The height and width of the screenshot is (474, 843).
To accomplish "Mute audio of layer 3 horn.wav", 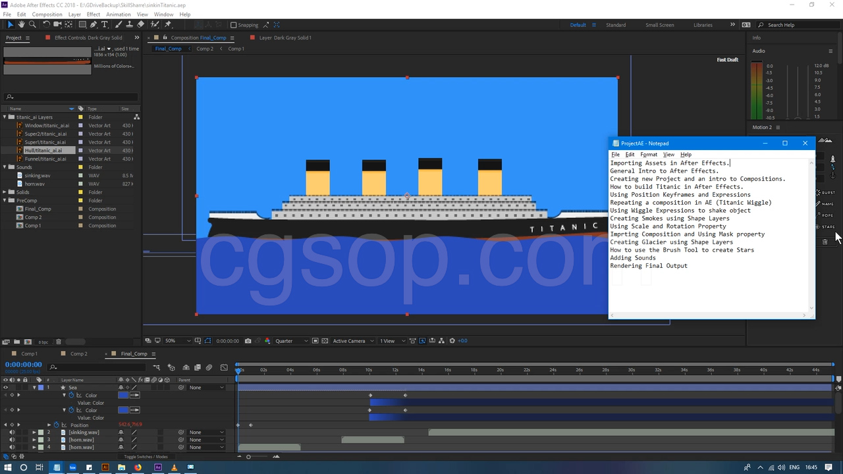I will coord(12,440).
